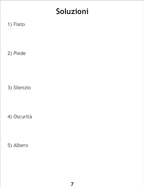This screenshot has width=144, height=187.
Task: Click the "3)" list number
Action: 10,88
